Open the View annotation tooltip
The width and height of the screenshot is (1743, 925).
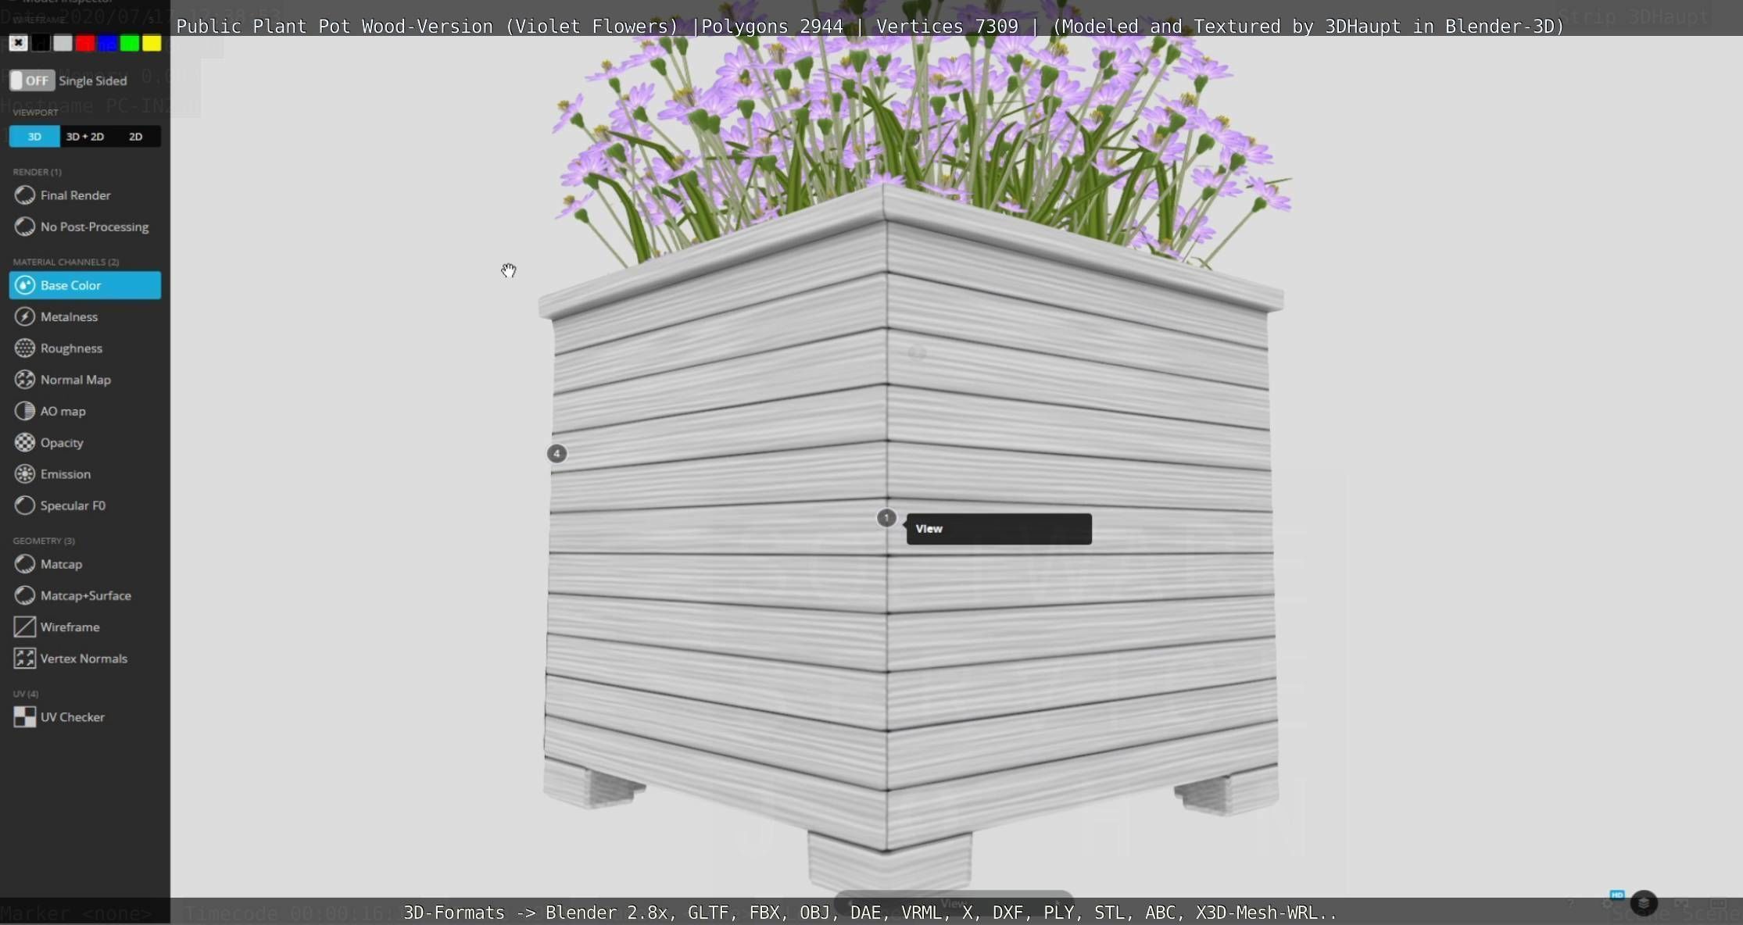click(x=999, y=529)
